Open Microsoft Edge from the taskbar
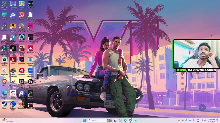 125,120
